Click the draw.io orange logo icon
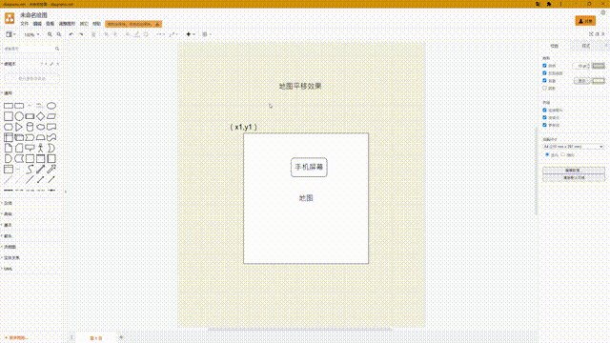610x343 pixels. click(x=10, y=18)
